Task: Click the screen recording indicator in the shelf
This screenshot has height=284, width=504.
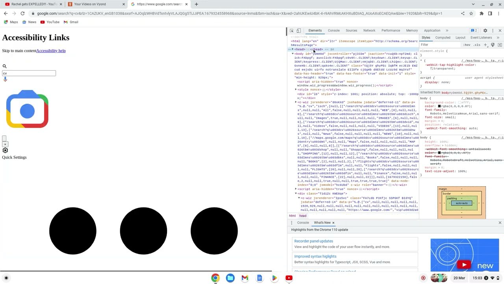Action: click(423, 278)
